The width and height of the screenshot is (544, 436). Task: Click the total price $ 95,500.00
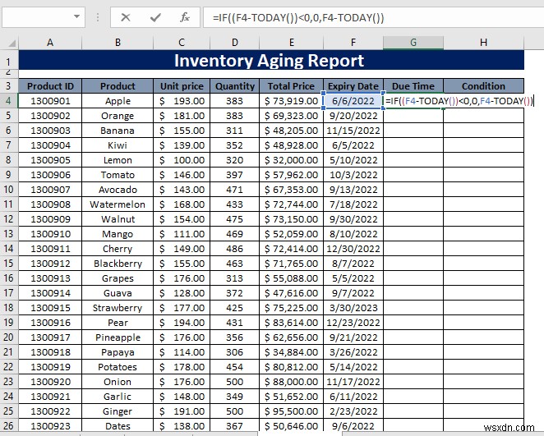point(292,411)
